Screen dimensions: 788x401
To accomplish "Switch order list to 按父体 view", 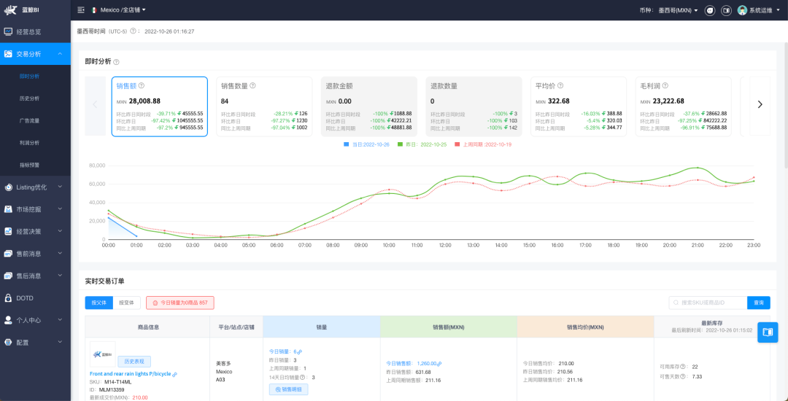I will (x=99, y=303).
